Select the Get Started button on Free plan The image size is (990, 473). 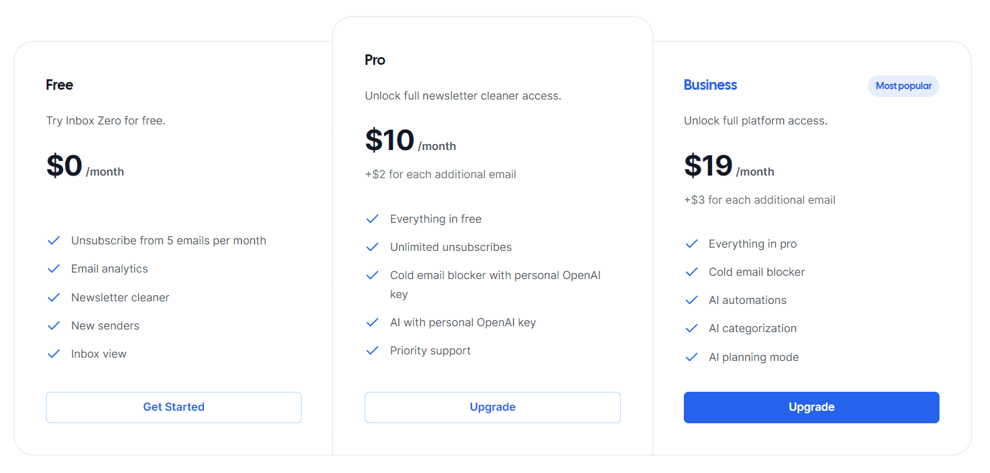[173, 407]
